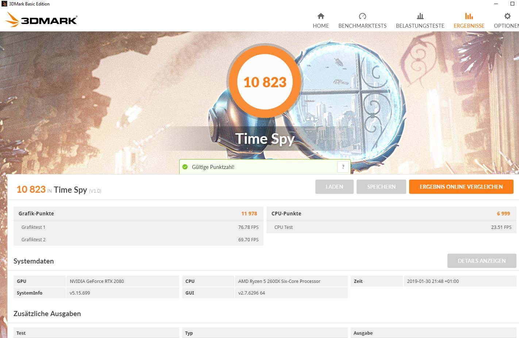Click AMD Ryzen 5 2600X processor text

click(279, 281)
